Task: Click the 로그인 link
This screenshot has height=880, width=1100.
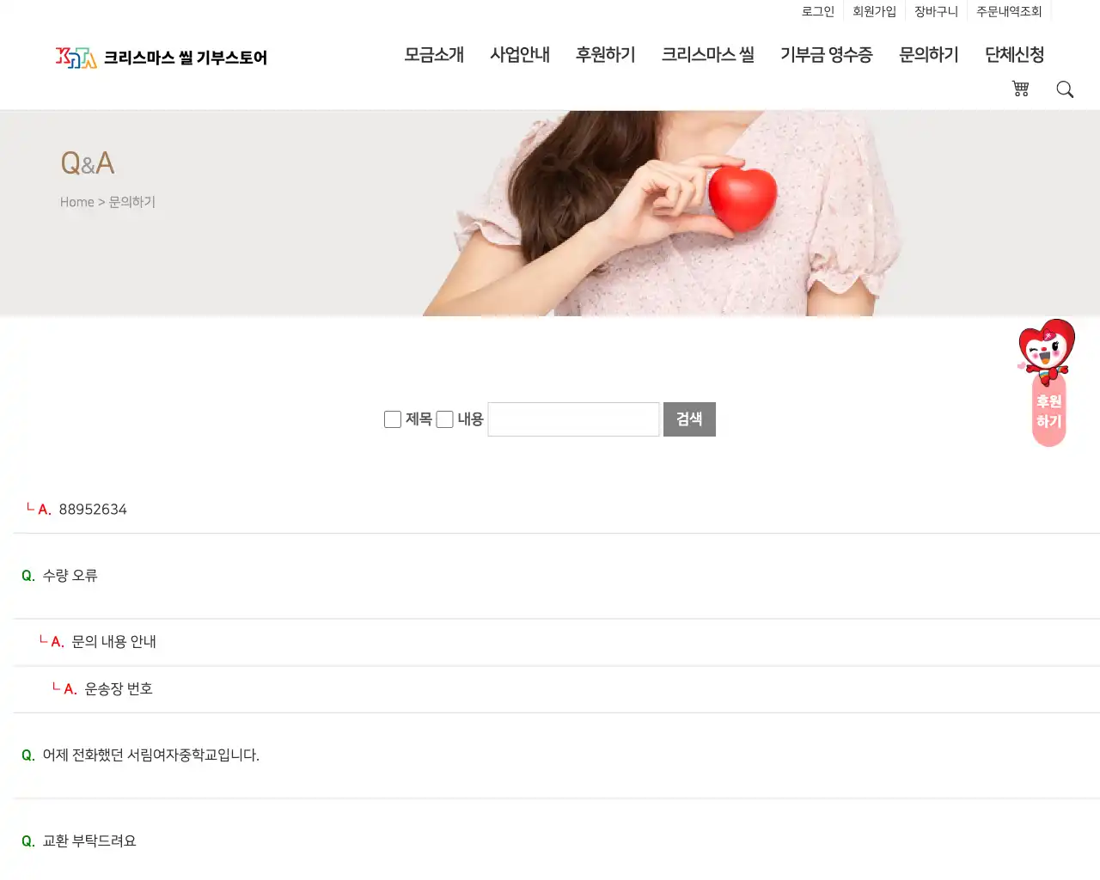Action: click(x=817, y=11)
